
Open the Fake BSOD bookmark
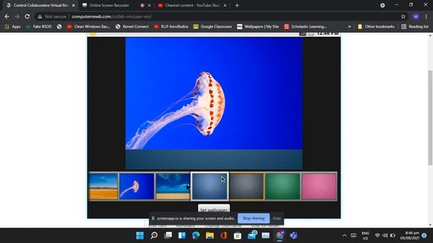pos(39,26)
